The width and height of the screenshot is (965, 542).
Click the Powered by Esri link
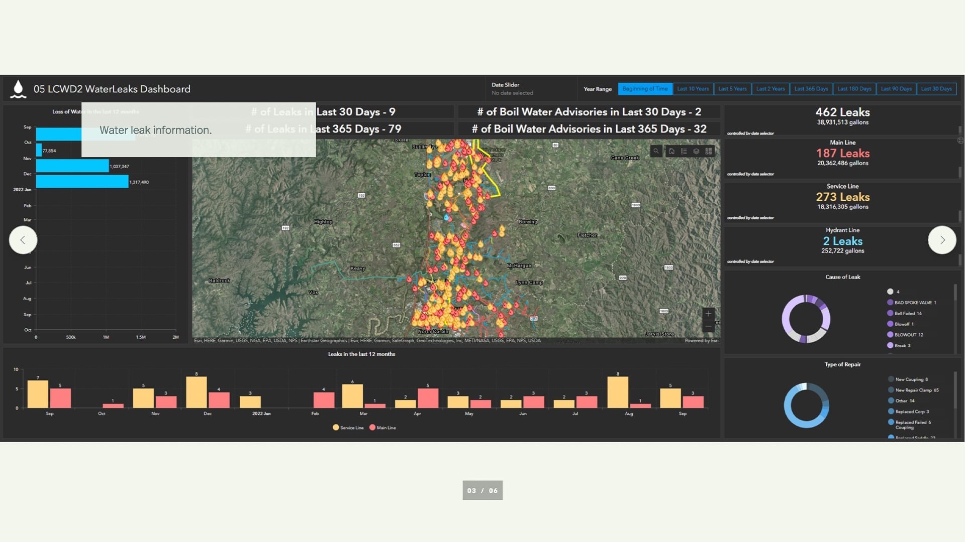coord(701,341)
